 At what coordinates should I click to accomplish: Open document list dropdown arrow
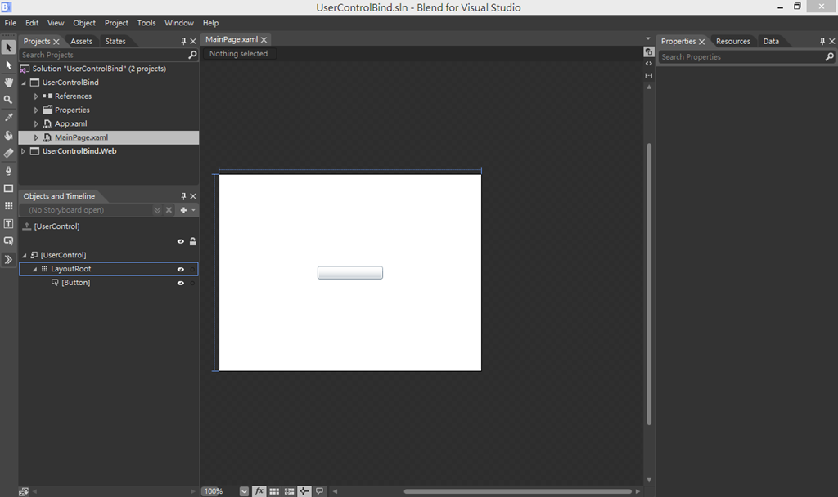tap(648, 38)
